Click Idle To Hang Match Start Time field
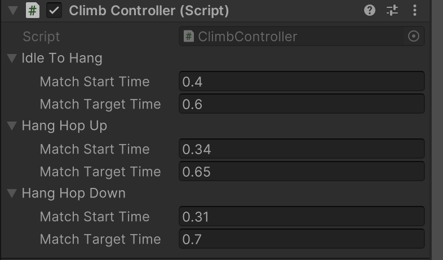443x260 pixels. point(301,82)
